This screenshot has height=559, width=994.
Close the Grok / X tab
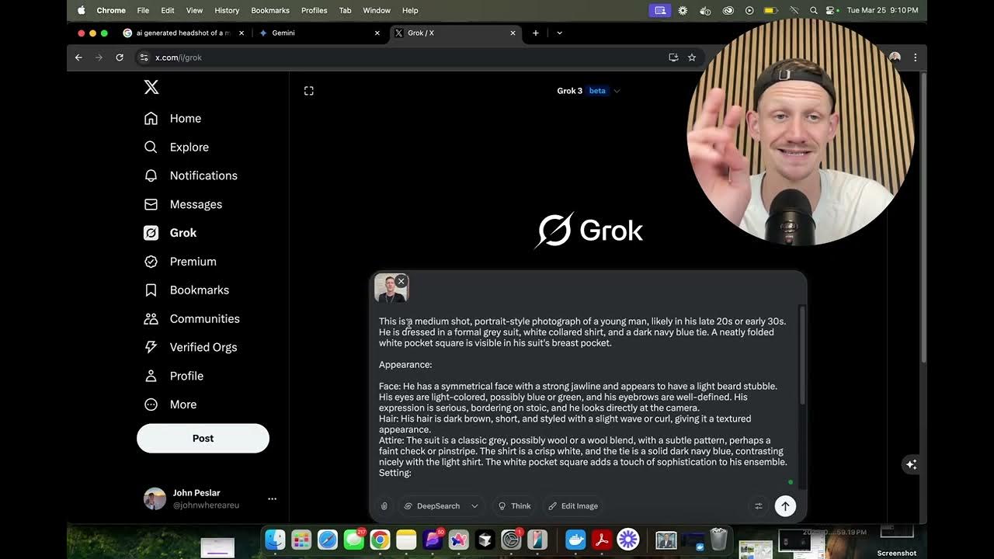coord(513,33)
